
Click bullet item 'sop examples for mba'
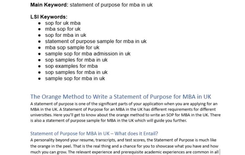click(72, 66)
